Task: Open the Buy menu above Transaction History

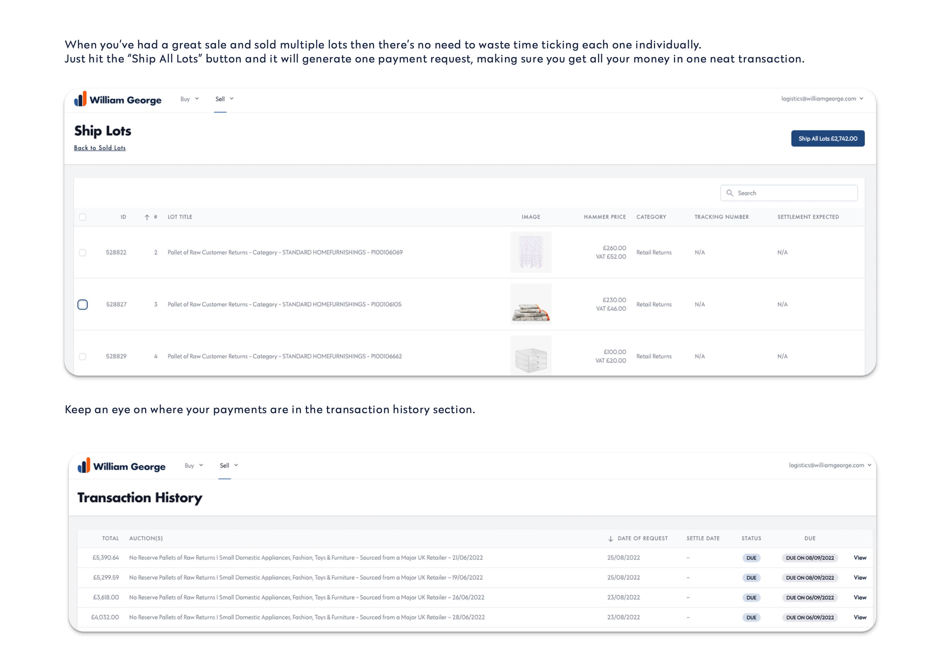Action: 194,465
